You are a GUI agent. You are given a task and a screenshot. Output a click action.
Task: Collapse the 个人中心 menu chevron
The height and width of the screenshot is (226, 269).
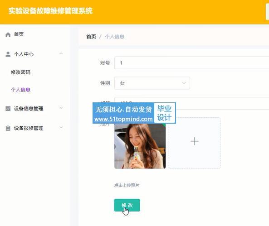tap(61, 54)
